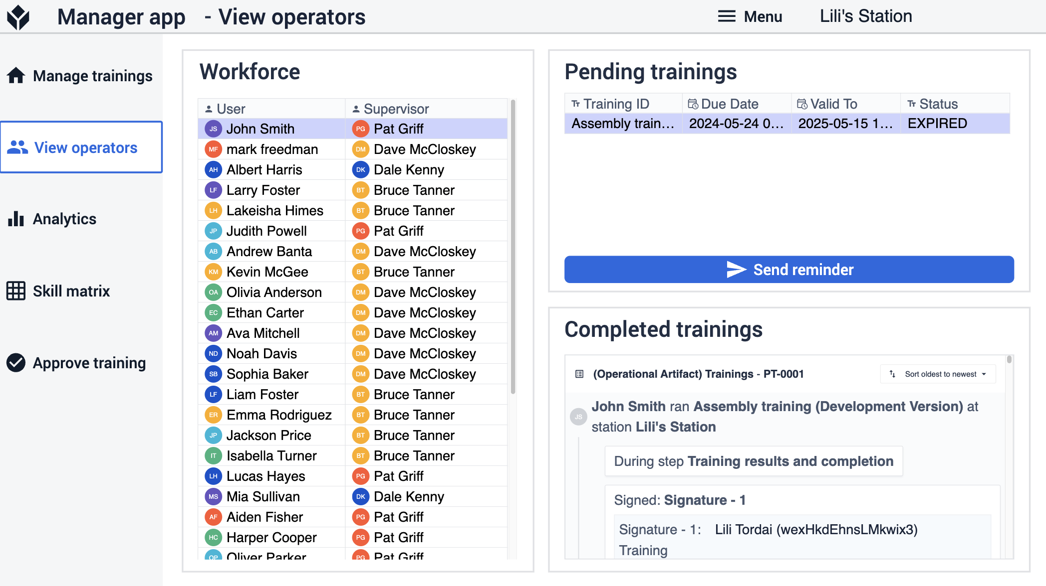The width and height of the screenshot is (1046, 586).
Task: Click the Workforce table scrollbar
Action: point(513,247)
